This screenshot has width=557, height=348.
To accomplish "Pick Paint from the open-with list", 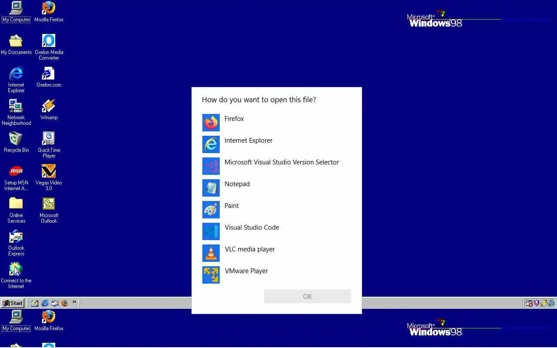I will click(276, 210).
